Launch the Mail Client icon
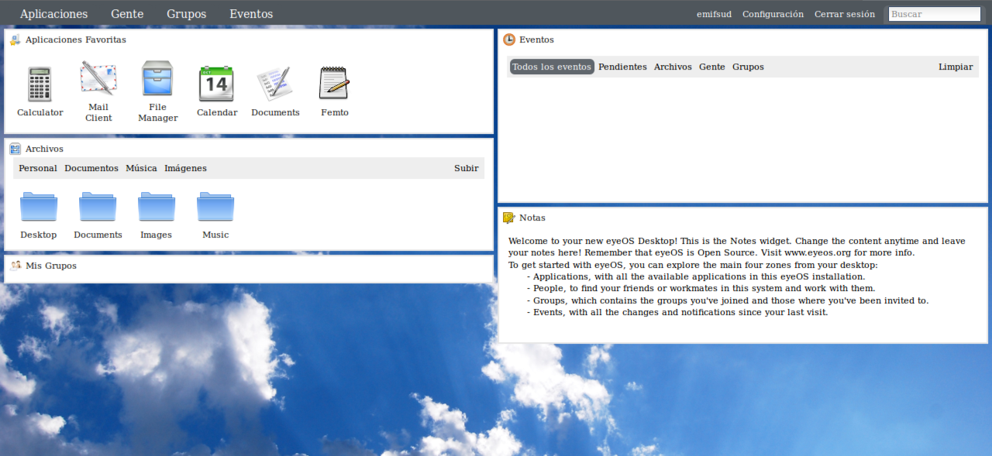 98,79
